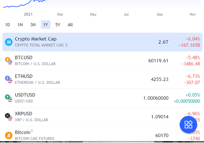Open the blue floating widgets button
Screen dimensions: 204x143
click(188, 125)
